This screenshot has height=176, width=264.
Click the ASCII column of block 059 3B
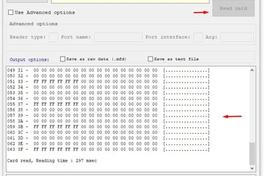pyautogui.click(x=187, y=127)
